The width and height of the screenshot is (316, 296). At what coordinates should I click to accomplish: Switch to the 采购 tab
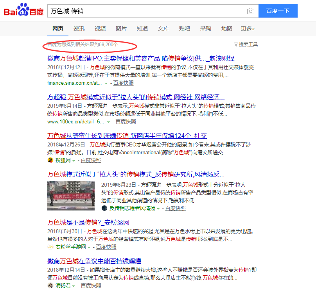[x=206, y=29]
